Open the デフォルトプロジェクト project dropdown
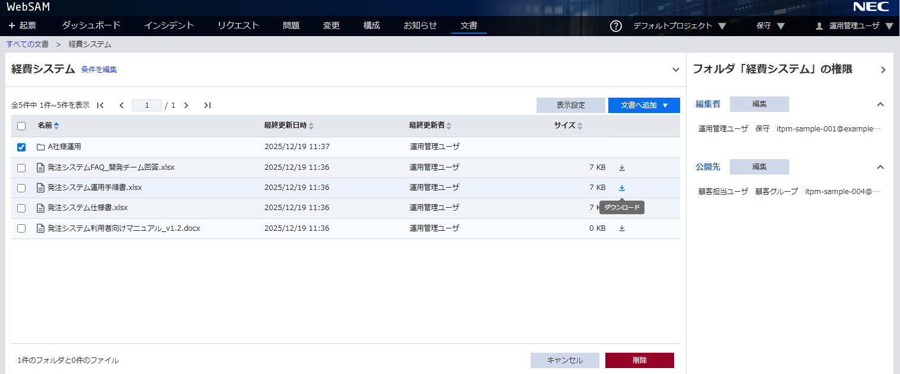Viewport: 900px width, 374px height. coord(679,26)
